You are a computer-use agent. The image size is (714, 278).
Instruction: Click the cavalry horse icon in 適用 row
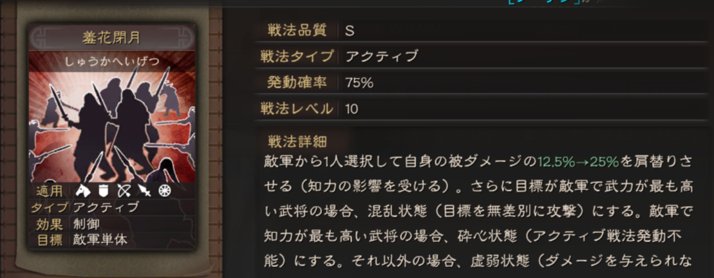[82, 191]
